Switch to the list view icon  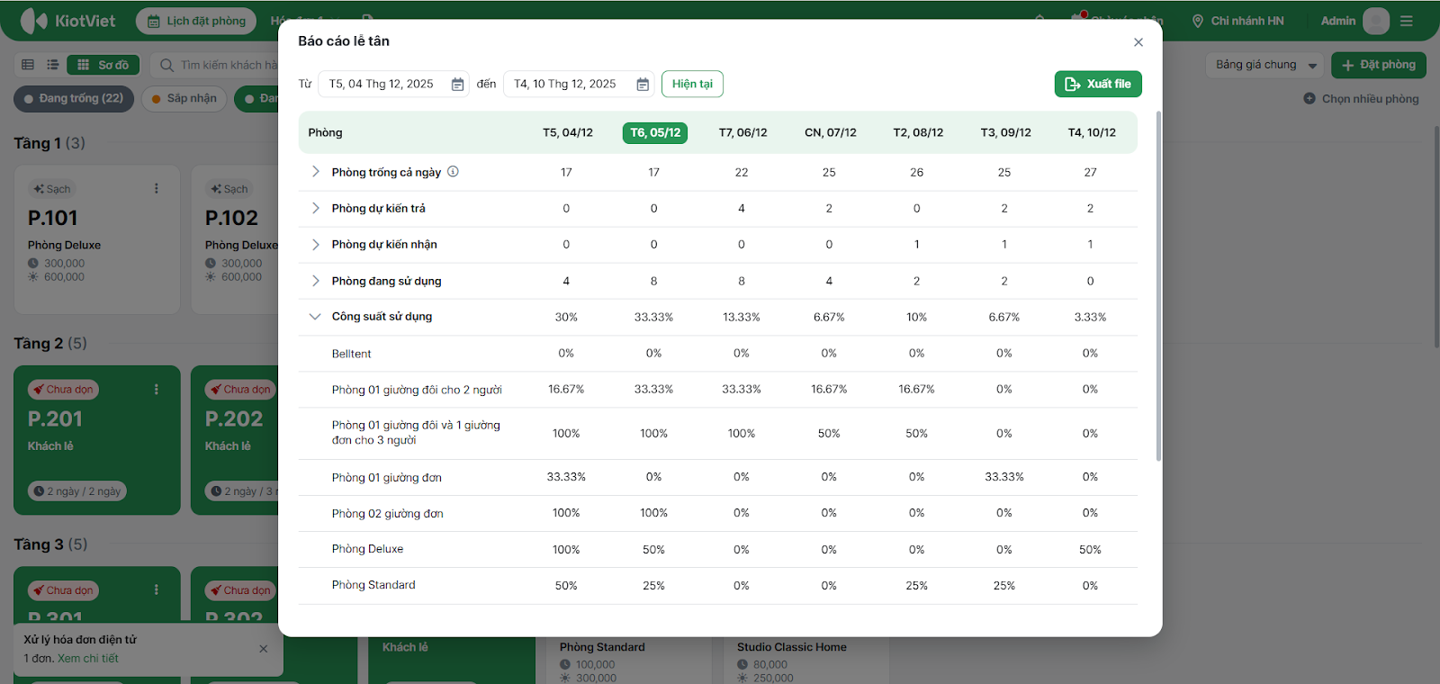pyautogui.click(x=53, y=65)
